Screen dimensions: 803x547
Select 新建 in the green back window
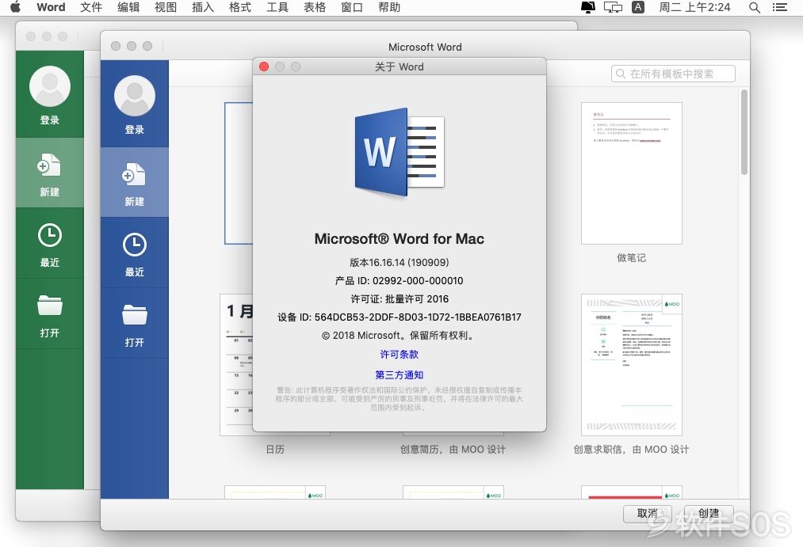click(x=50, y=173)
